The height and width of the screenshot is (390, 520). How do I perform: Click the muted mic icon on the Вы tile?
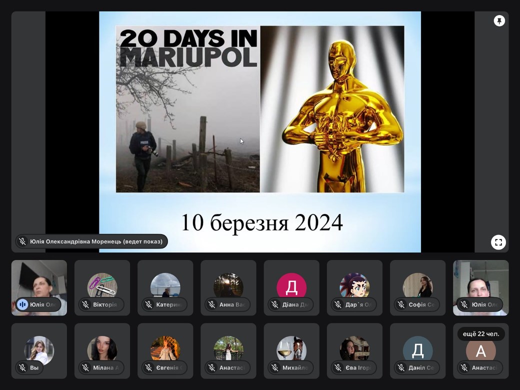(22, 367)
